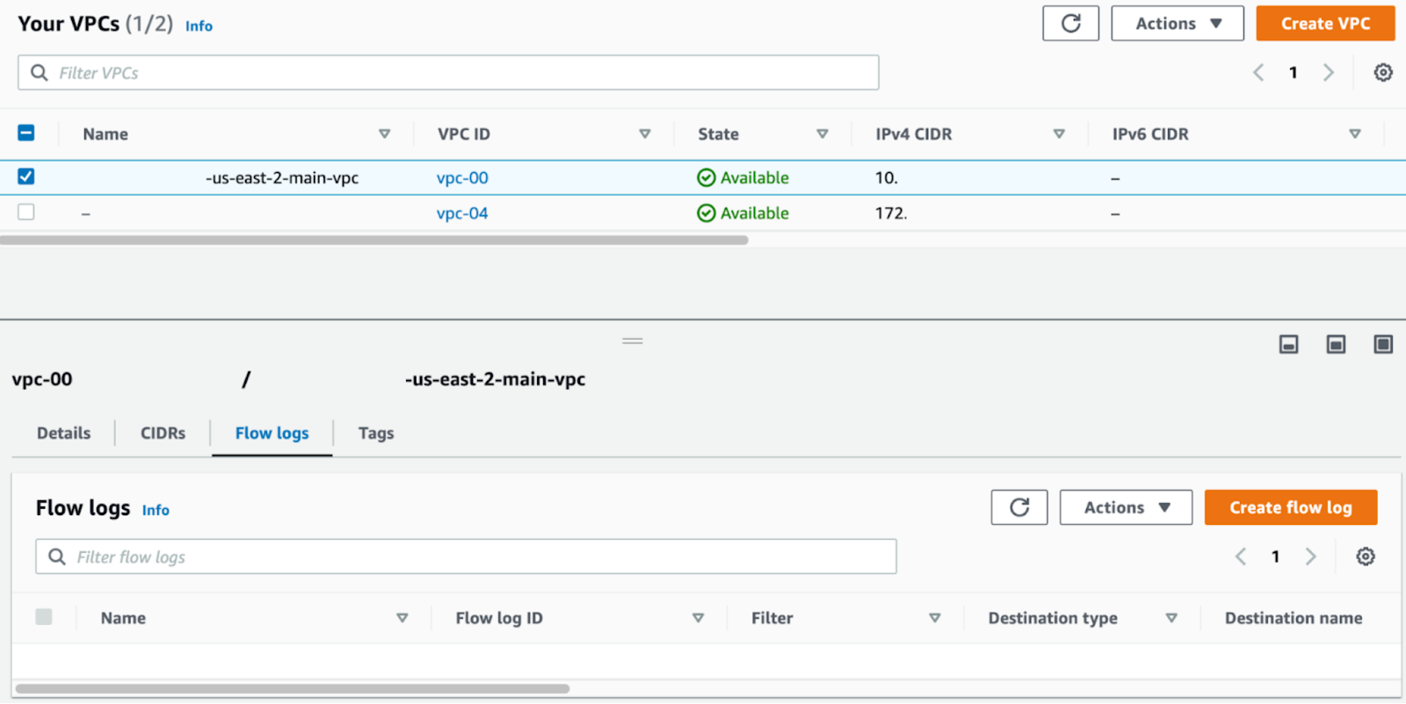The width and height of the screenshot is (1406, 704).
Task: Expand split panel to full view
Action: click(1382, 344)
